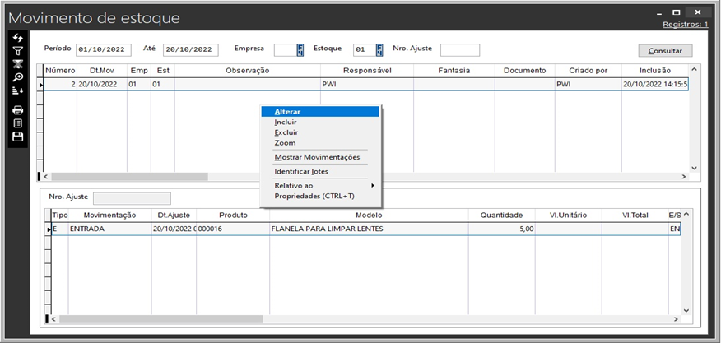This screenshot has height=343, width=721.
Task: Choose Mostrar Movimentações menu entry
Action: [317, 157]
